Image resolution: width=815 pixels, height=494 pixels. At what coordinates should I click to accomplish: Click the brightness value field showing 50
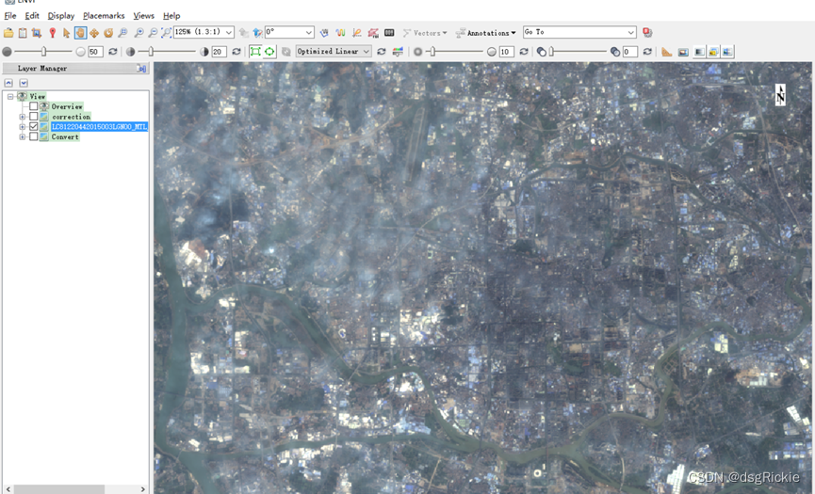point(95,52)
